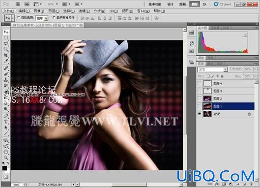This screenshot has height=188, width=260.
Task: Select the Move tool in the toolbox
Action: (x=6, y=32)
